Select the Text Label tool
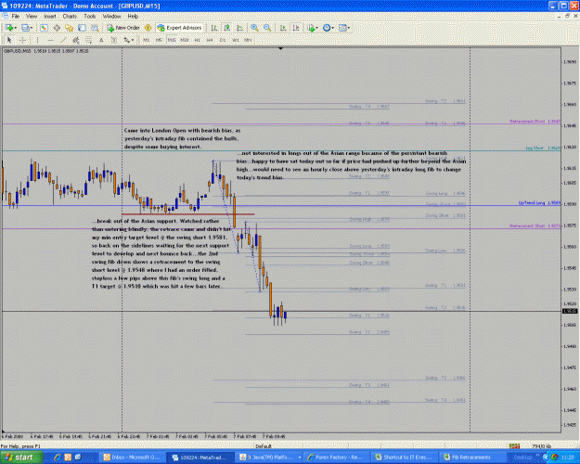The height and width of the screenshot is (464, 580). tap(113, 40)
